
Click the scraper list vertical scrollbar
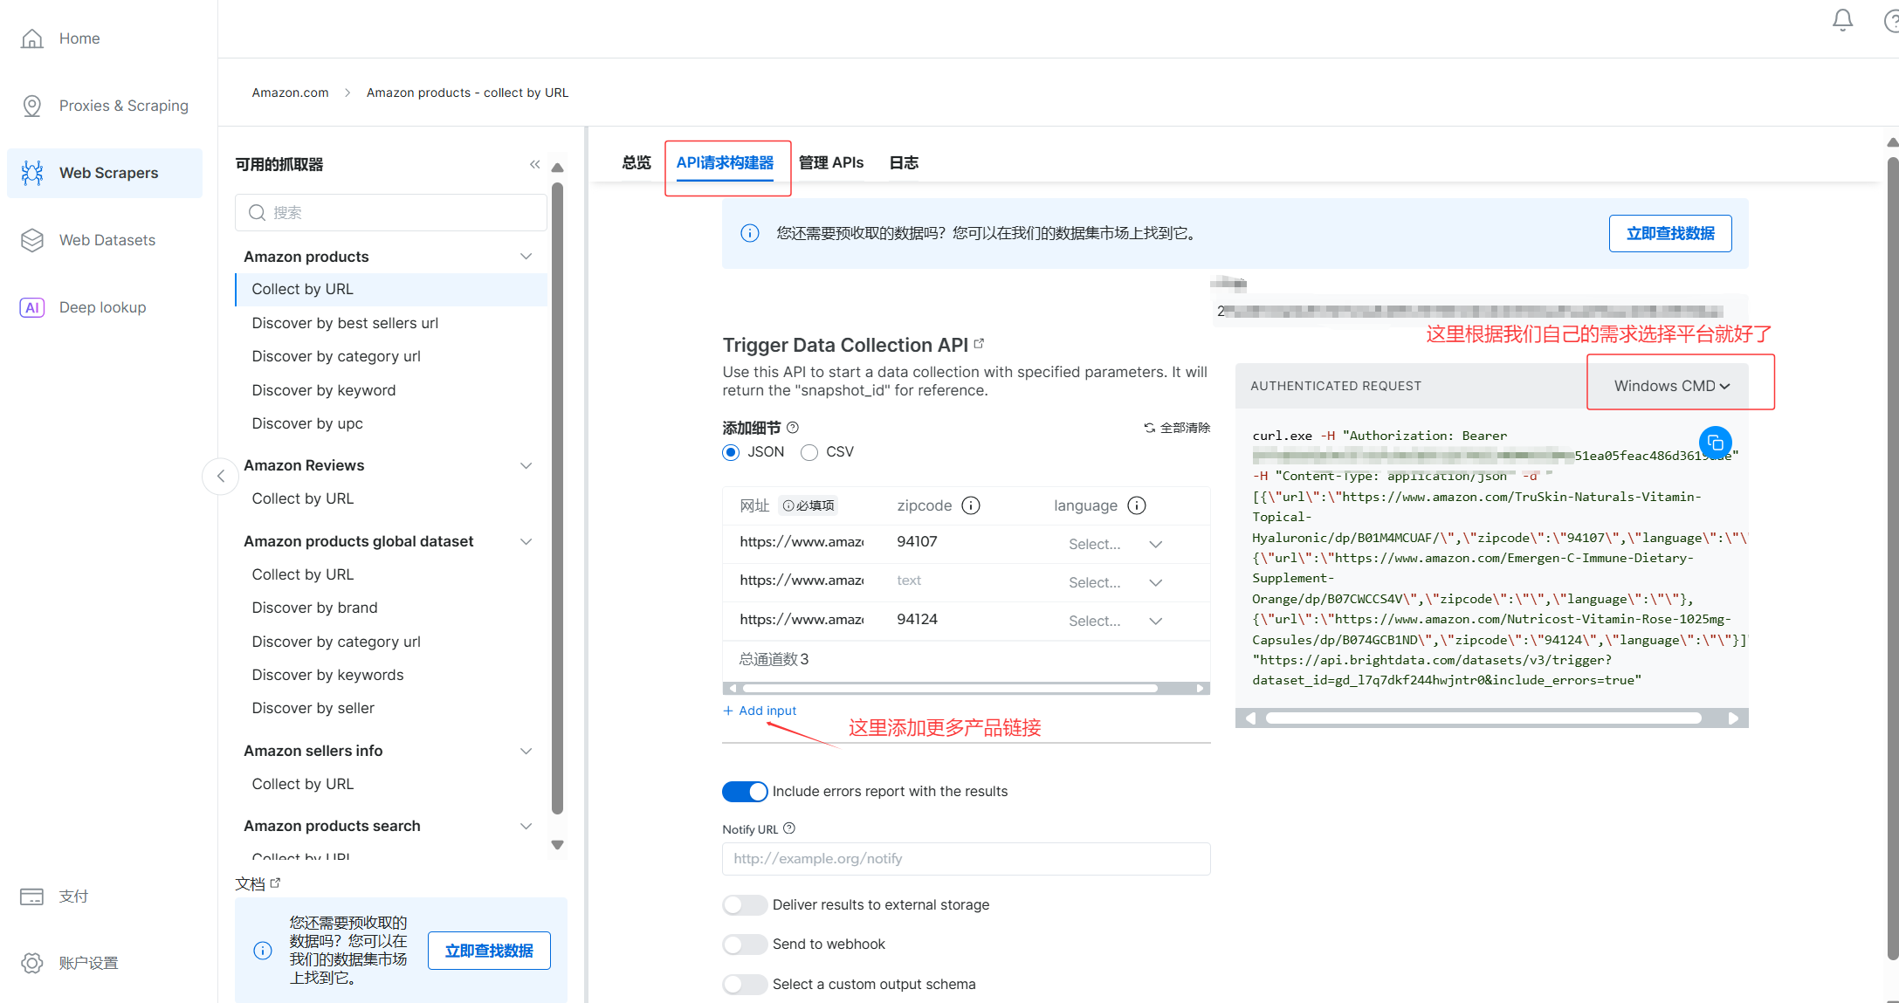(x=557, y=498)
